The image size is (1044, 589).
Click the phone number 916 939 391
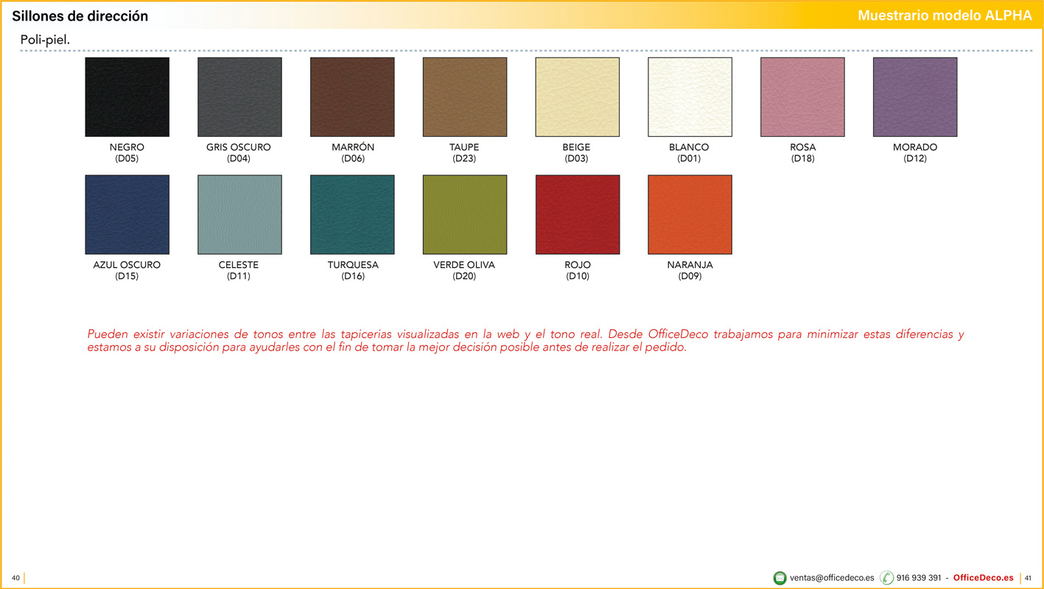(919, 578)
